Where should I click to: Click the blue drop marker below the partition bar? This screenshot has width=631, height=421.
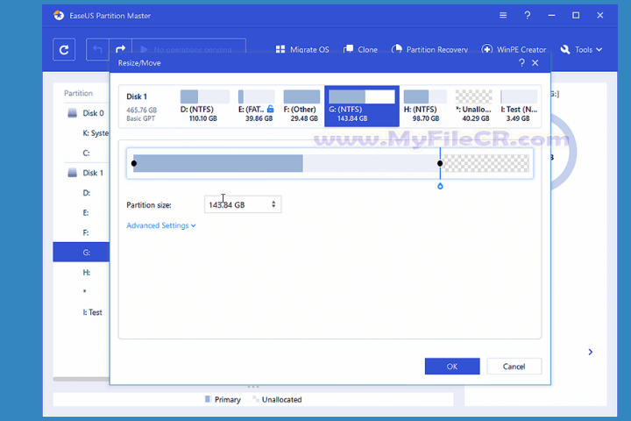[440, 186]
